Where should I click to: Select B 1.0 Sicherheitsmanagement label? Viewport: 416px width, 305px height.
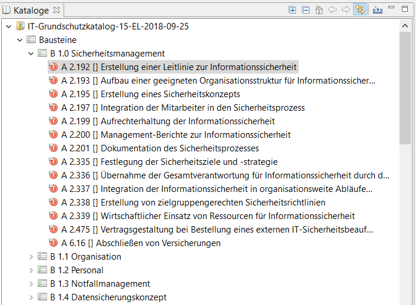click(108, 54)
